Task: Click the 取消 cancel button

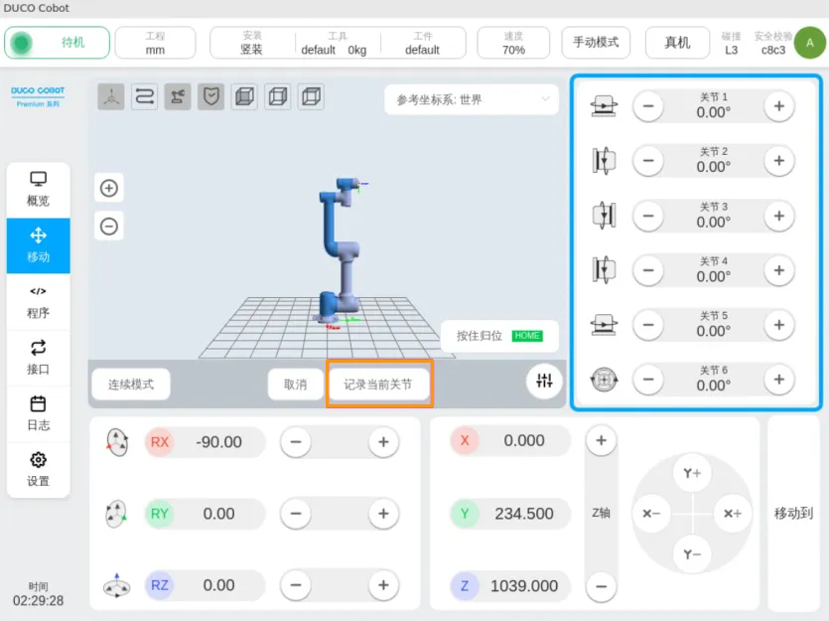Action: pyautogui.click(x=295, y=384)
